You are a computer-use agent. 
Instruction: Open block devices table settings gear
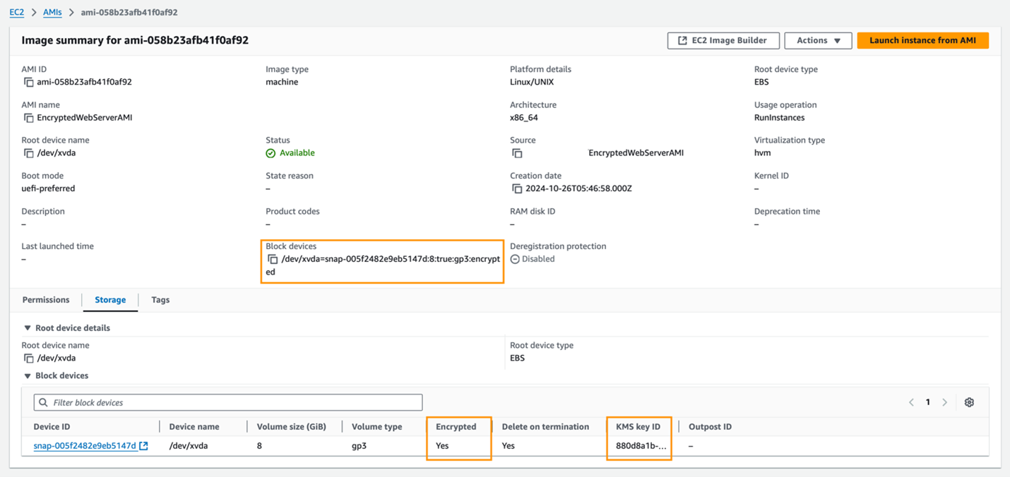969,402
